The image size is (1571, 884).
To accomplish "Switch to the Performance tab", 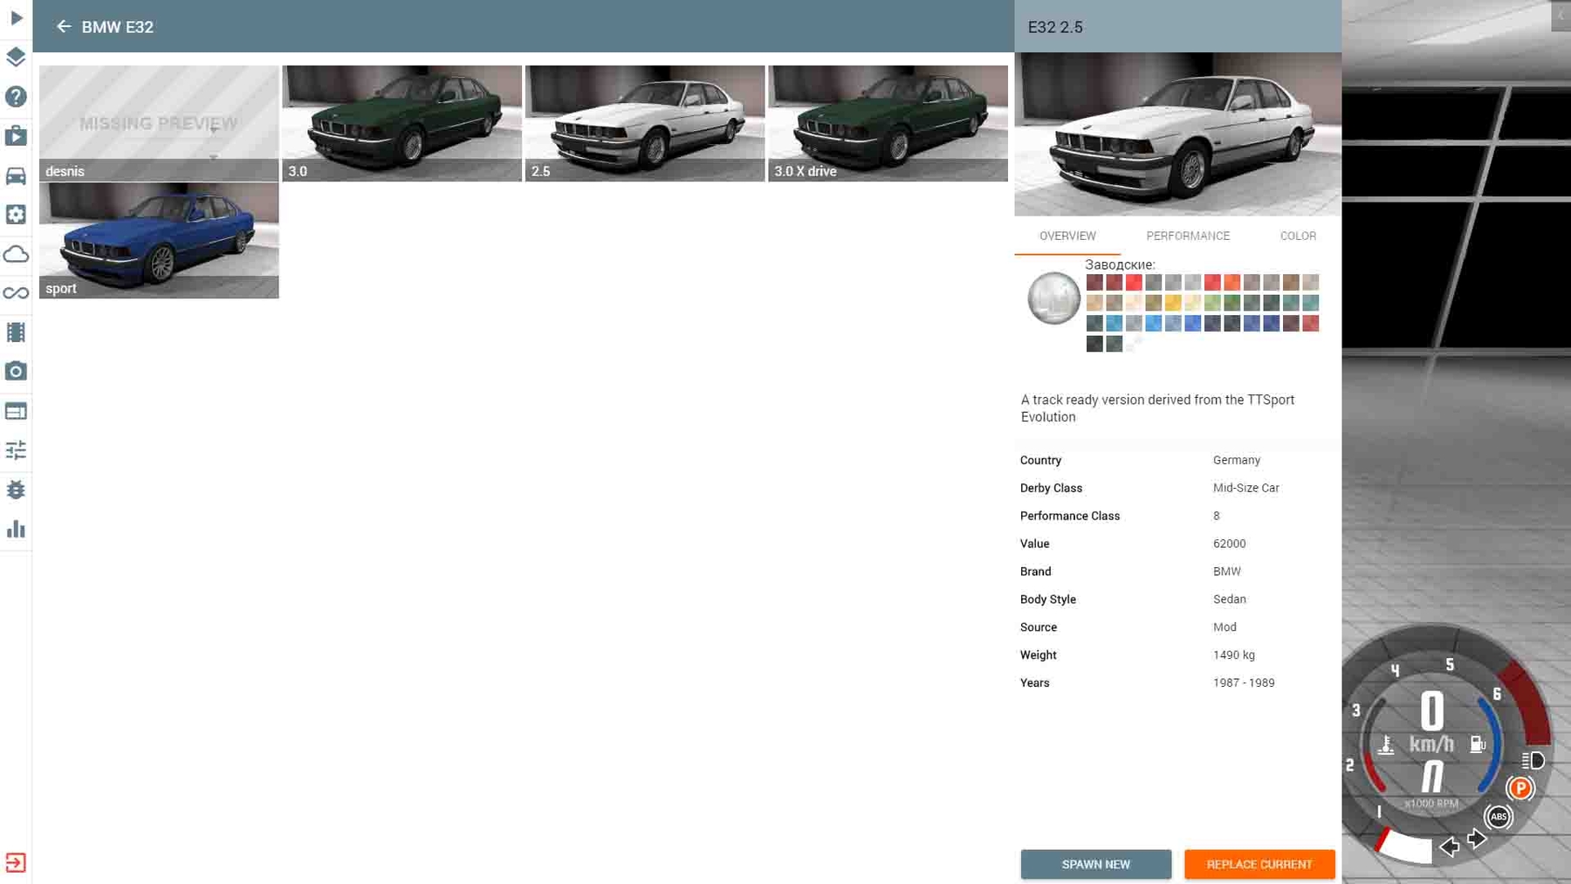I will pos(1187,236).
